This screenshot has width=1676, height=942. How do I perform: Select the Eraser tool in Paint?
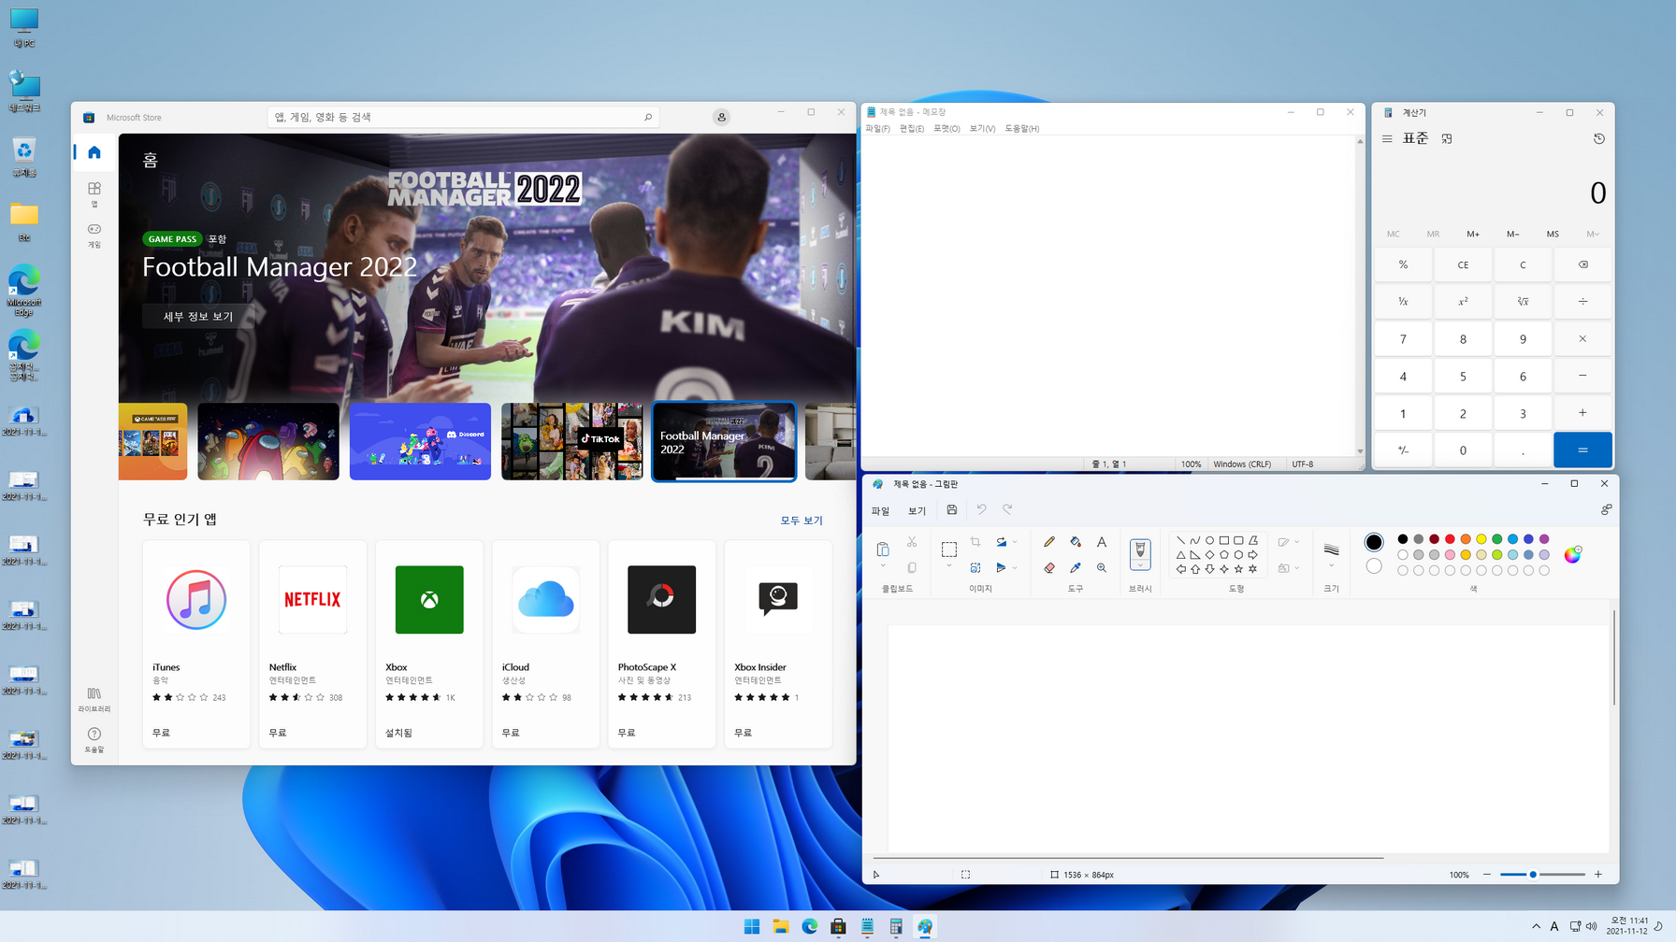click(x=1049, y=567)
